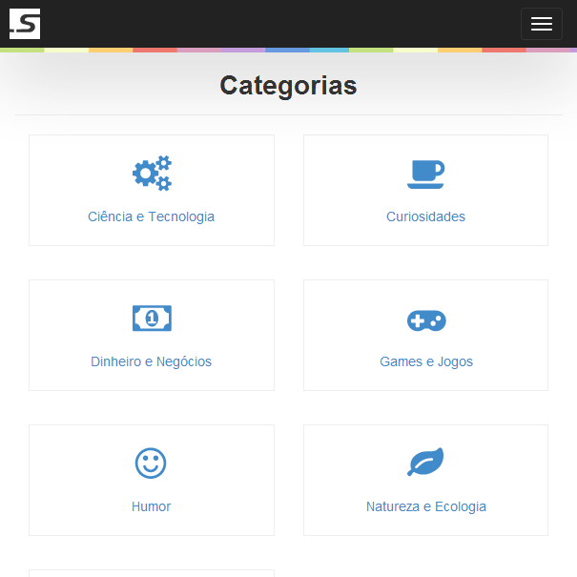Click the coffee cup Curiosidades icon
Image resolution: width=577 pixels, height=577 pixels.
click(x=425, y=175)
